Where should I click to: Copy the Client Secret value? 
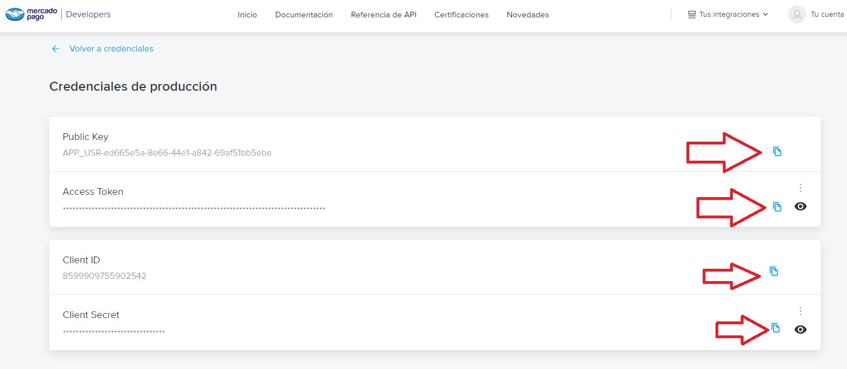[x=775, y=328]
